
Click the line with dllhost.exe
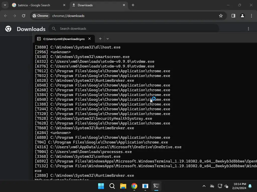78,47
